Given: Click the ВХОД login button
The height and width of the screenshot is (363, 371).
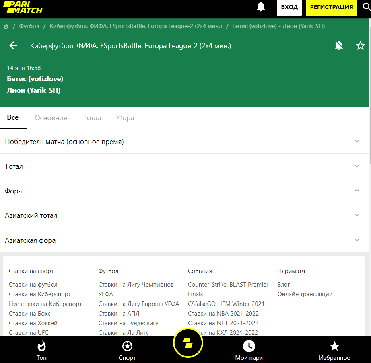Looking at the screenshot, I should click(x=289, y=7).
